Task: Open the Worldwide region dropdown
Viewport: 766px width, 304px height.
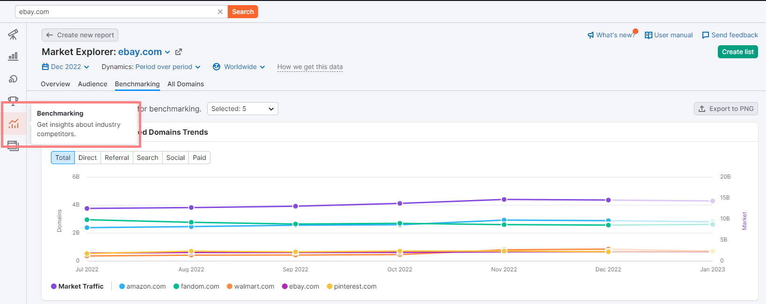Action: [239, 67]
